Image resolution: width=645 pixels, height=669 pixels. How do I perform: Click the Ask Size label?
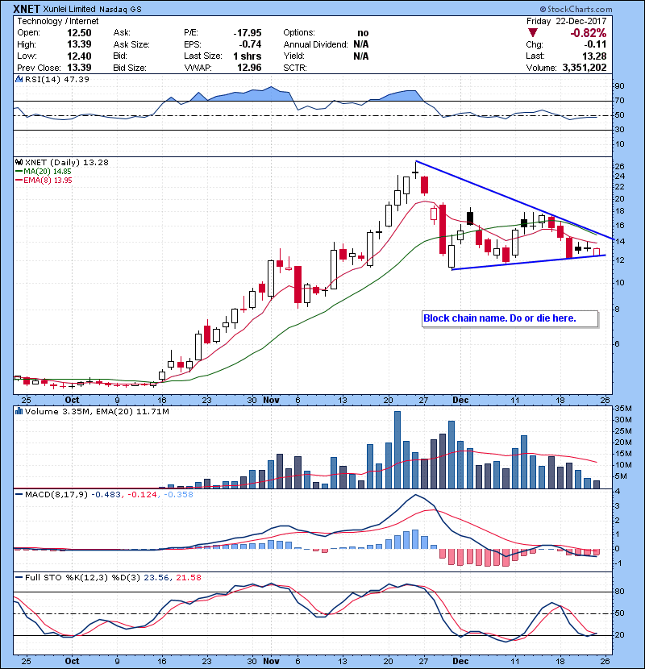(x=131, y=44)
